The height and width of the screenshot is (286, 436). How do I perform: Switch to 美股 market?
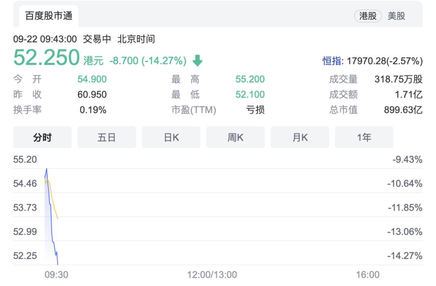pos(396,16)
